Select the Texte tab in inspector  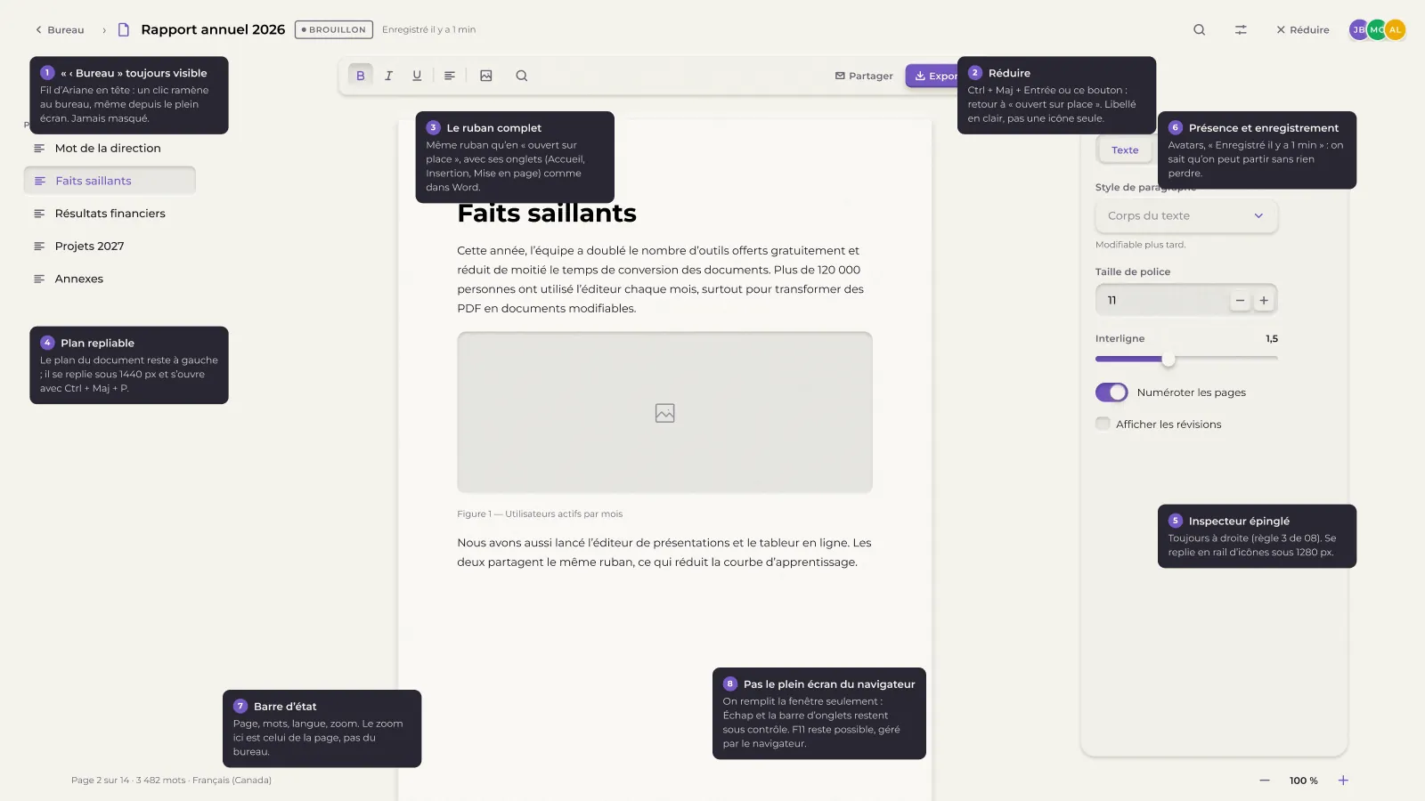pos(1125,150)
